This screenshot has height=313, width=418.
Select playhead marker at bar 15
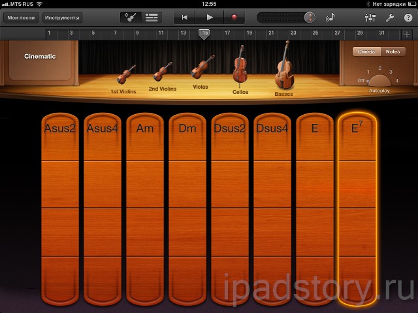coord(204,34)
